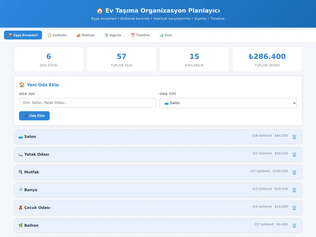Expand the Banyo room section
Image resolution: width=316 pixels, height=237 pixels.
click(x=158, y=190)
